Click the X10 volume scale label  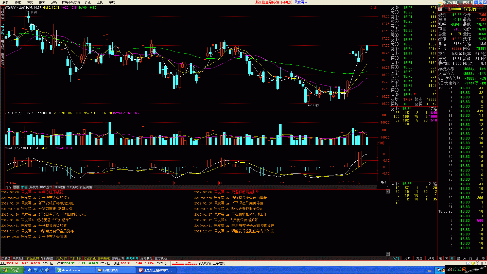380,143
